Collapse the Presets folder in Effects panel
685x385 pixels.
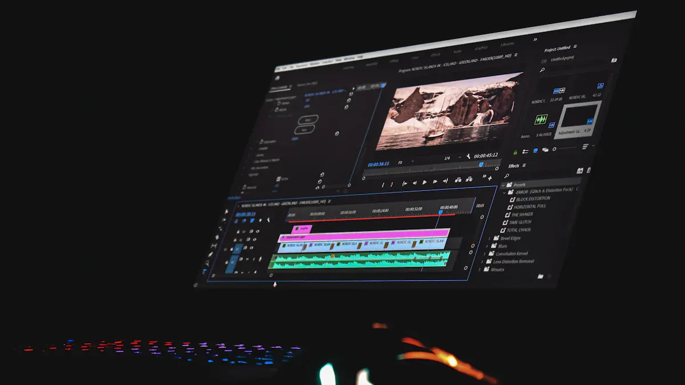click(x=503, y=185)
